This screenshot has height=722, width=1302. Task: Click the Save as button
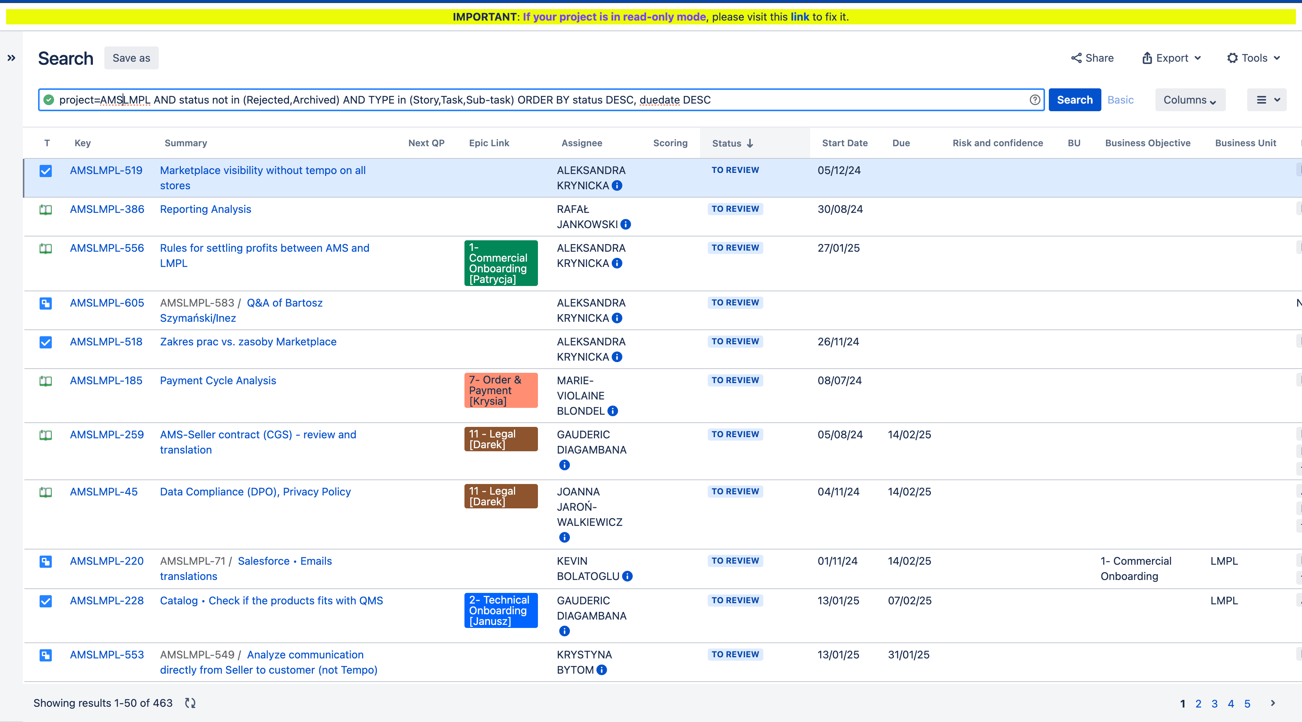click(131, 58)
